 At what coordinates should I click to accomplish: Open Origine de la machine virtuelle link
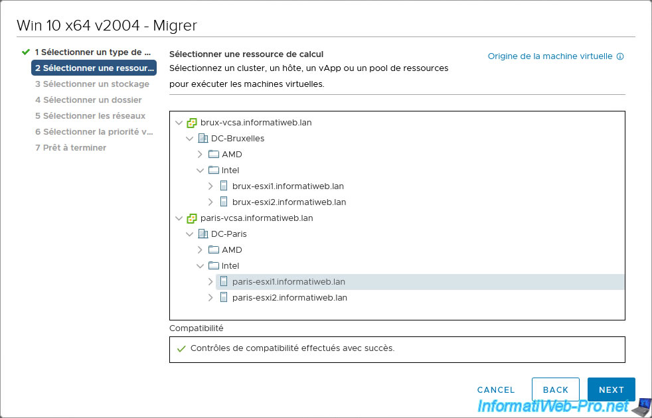point(550,56)
